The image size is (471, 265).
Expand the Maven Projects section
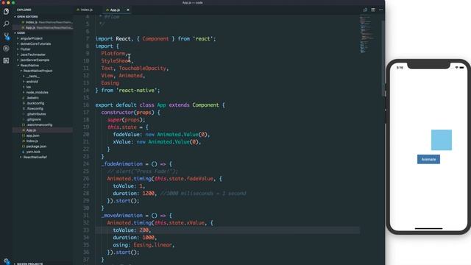click(29, 264)
